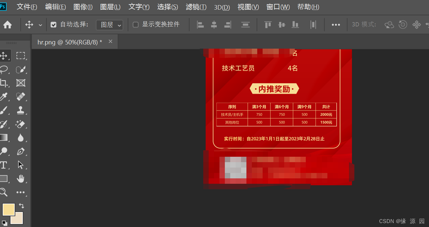Select the Crop tool
The width and height of the screenshot is (429, 227).
(x=4, y=83)
